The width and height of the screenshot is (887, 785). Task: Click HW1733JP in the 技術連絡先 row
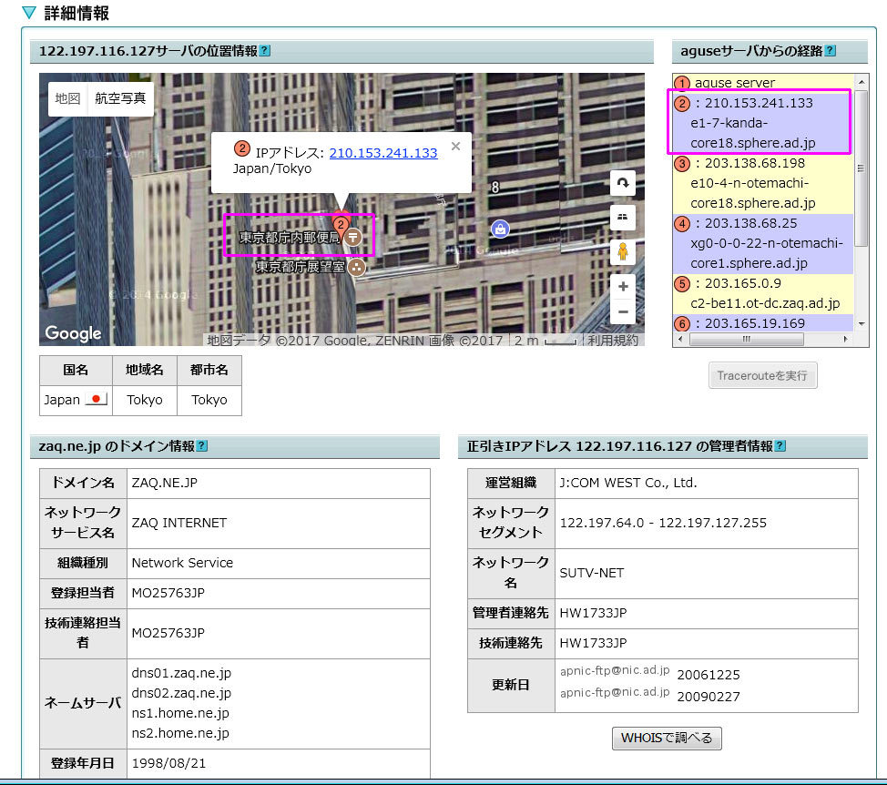click(x=594, y=643)
